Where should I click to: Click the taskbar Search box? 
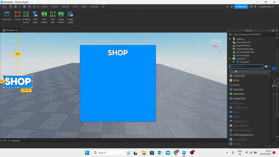[111, 153]
